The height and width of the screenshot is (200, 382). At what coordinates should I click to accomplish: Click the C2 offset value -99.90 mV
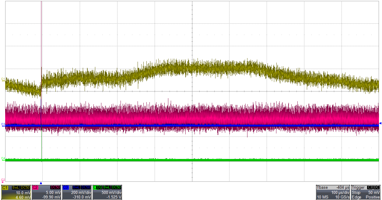coord(52,197)
